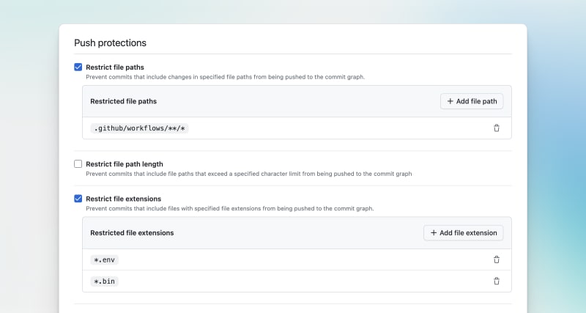This screenshot has height=313, width=586.
Task: Click the Restrict file paths bold label
Action: coord(115,67)
